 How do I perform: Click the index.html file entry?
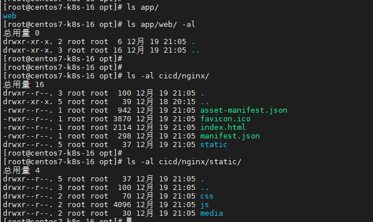point(223,128)
